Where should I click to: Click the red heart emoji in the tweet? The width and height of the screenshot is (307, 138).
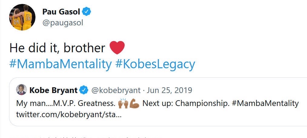coord(117,48)
